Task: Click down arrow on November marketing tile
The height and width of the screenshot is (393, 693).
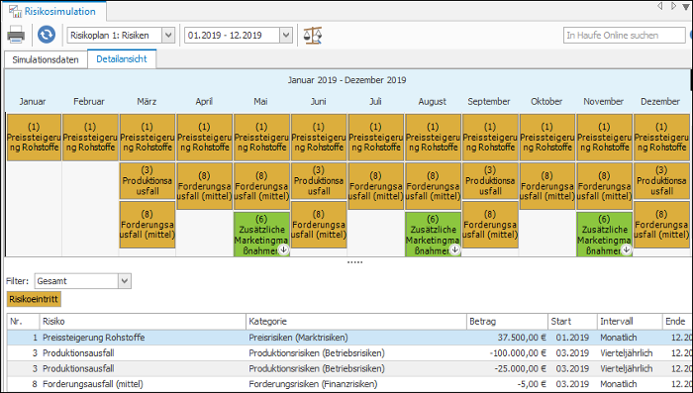Action: [627, 249]
